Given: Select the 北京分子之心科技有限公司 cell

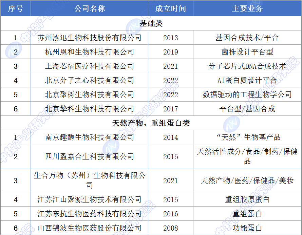Looking at the screenshot, I should pos(90,80).
